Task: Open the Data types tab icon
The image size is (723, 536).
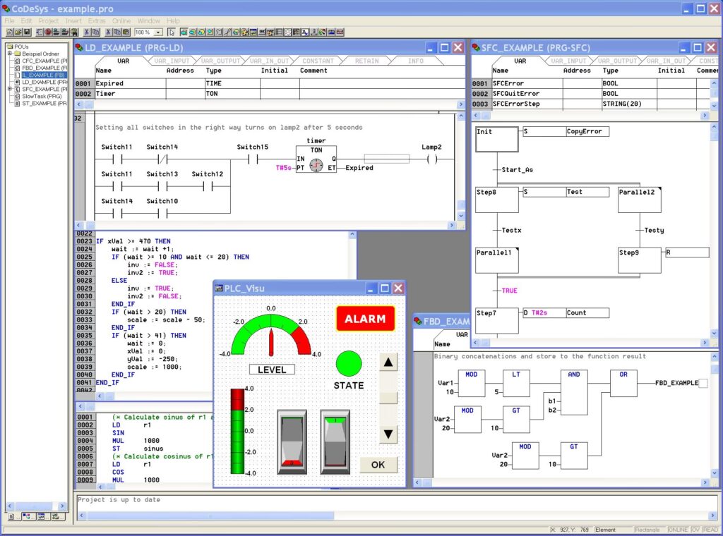Action: coord(25,516)
